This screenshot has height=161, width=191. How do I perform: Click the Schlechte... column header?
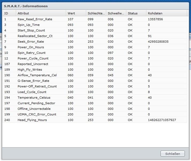[96, 13]
